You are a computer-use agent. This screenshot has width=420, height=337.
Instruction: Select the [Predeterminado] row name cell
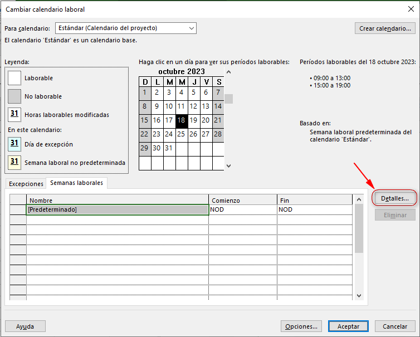[118, 209]
